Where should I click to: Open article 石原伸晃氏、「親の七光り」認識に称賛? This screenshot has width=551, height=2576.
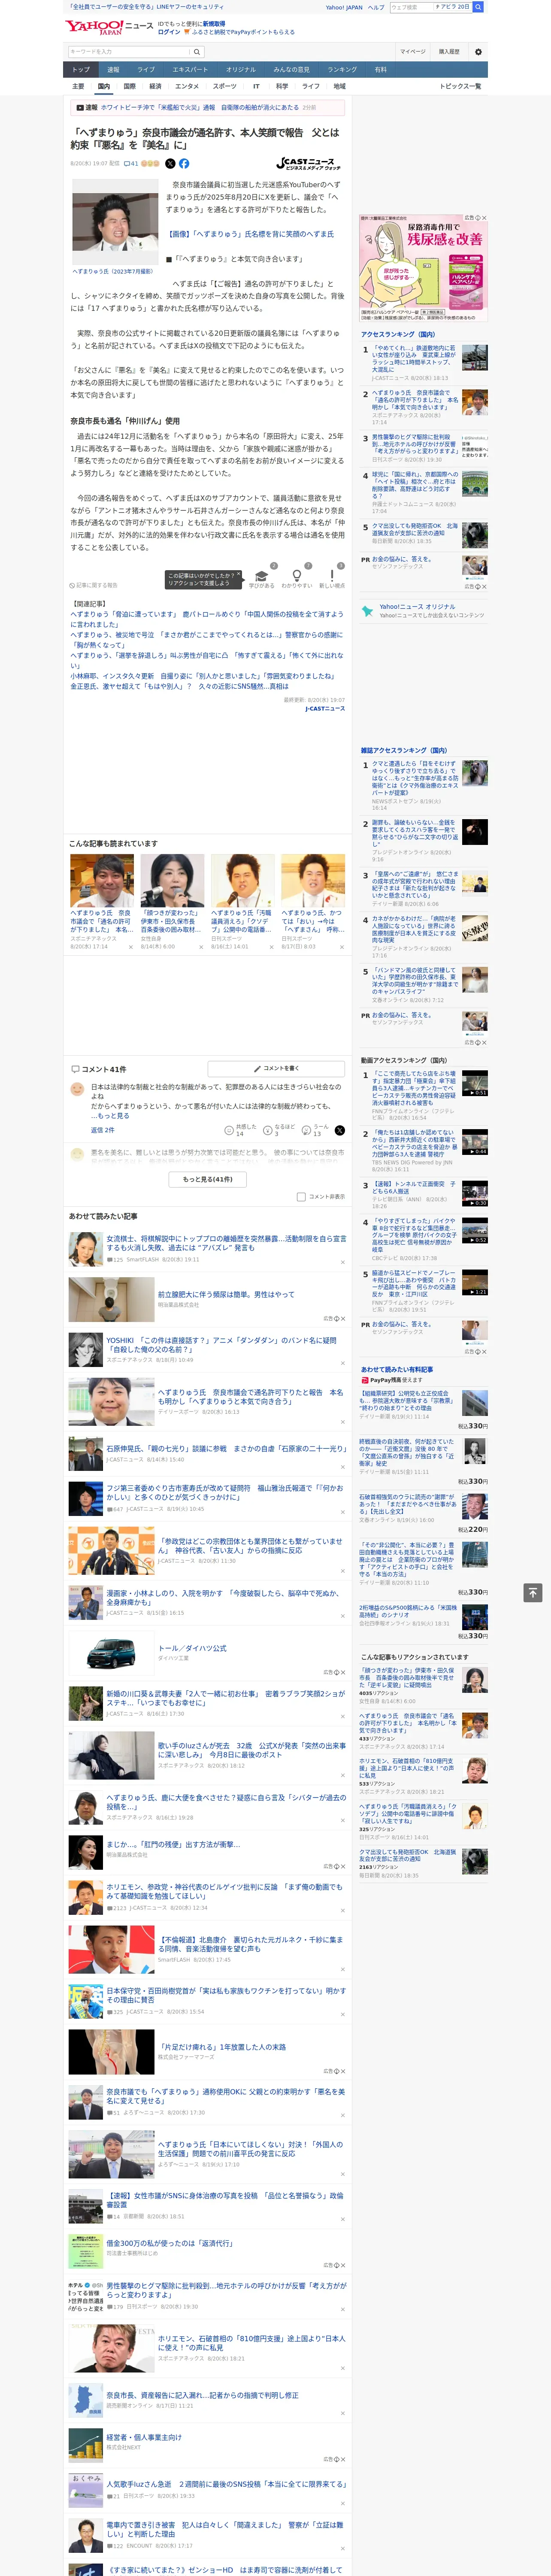[226, 1448]
